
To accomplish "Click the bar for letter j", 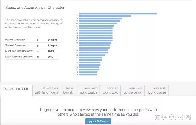I will 118,14.
